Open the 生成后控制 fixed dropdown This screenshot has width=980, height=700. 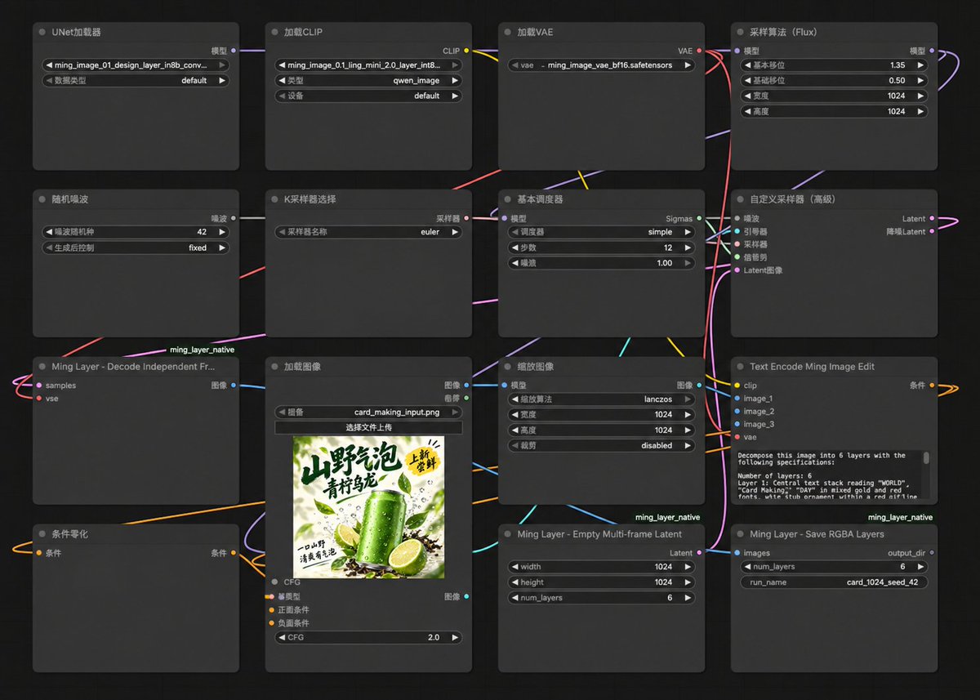point(136,247)
